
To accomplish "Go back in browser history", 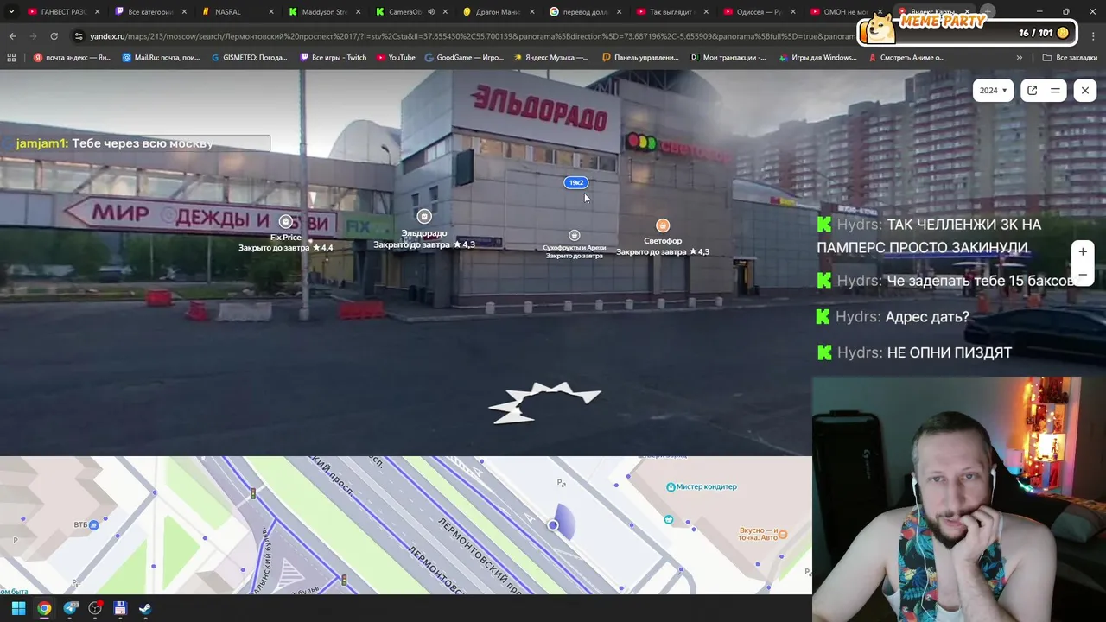I will pyautogui.click(x=12, y=36).
